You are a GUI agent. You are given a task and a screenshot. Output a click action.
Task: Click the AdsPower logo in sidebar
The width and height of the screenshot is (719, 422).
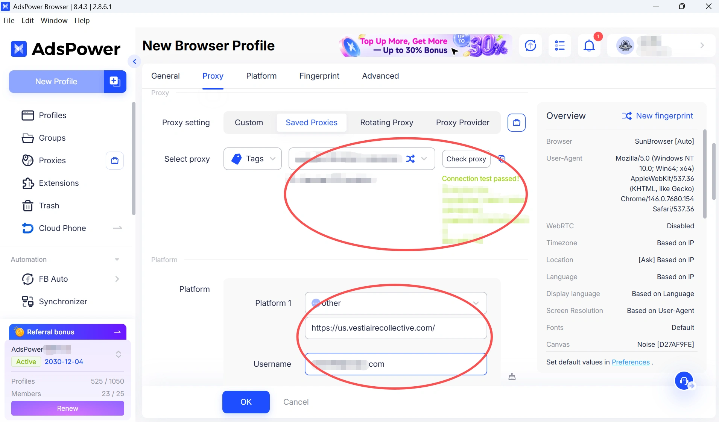point(66,49)
